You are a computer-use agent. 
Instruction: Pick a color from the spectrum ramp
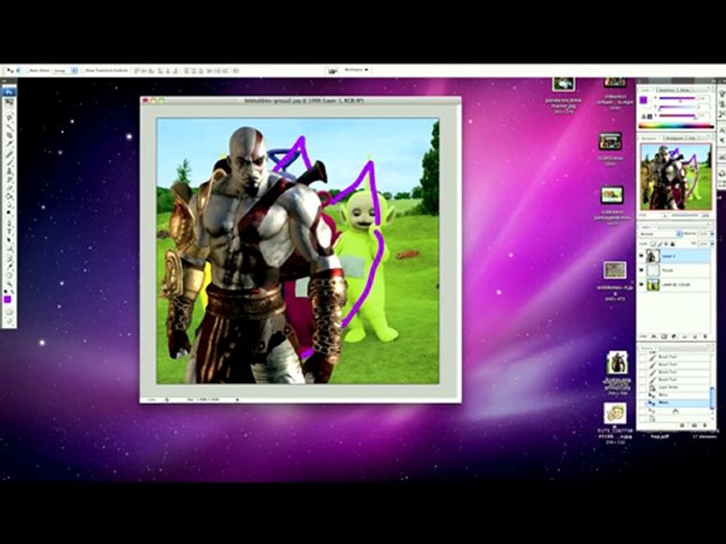(x=675, y=125)
